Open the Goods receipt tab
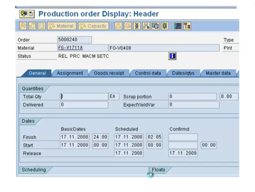This screenshot has height=192, width=255. pos(109,73)
